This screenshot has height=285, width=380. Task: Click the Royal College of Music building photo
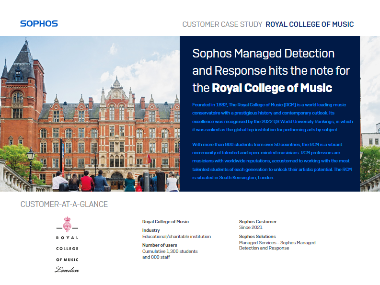90,115
